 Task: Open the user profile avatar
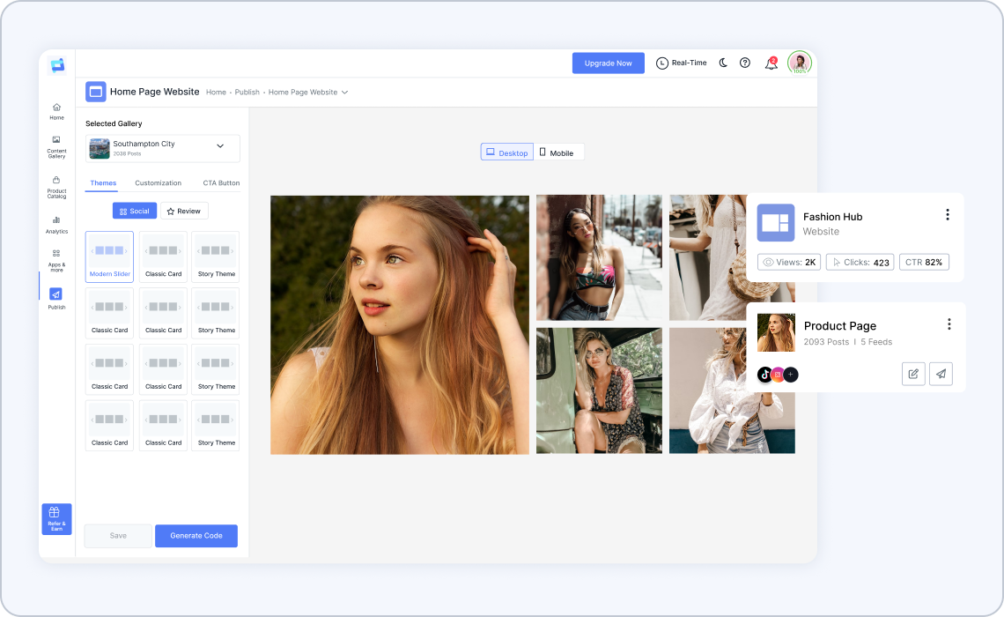pyautogui.click(x=800, y=63)
